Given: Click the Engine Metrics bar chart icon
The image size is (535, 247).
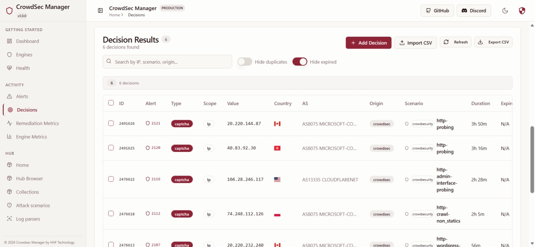Looking at the screenshot, I should pos(10,137).
